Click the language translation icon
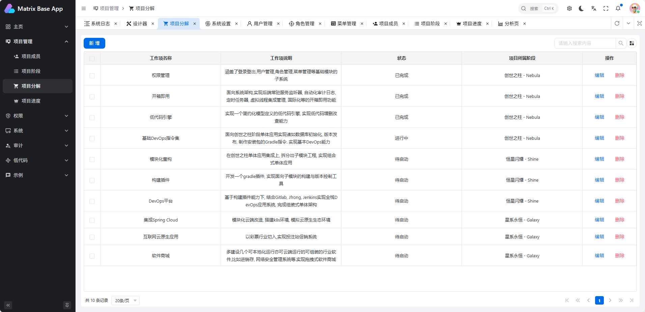Image resolution: width=645 pixels, height=312 pixels. pyautogui.click(x=594, y=8)
